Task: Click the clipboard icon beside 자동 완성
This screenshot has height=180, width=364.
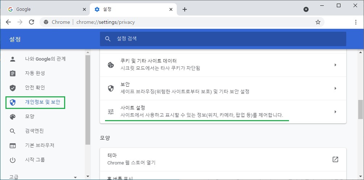Action: tap(13, 74)
